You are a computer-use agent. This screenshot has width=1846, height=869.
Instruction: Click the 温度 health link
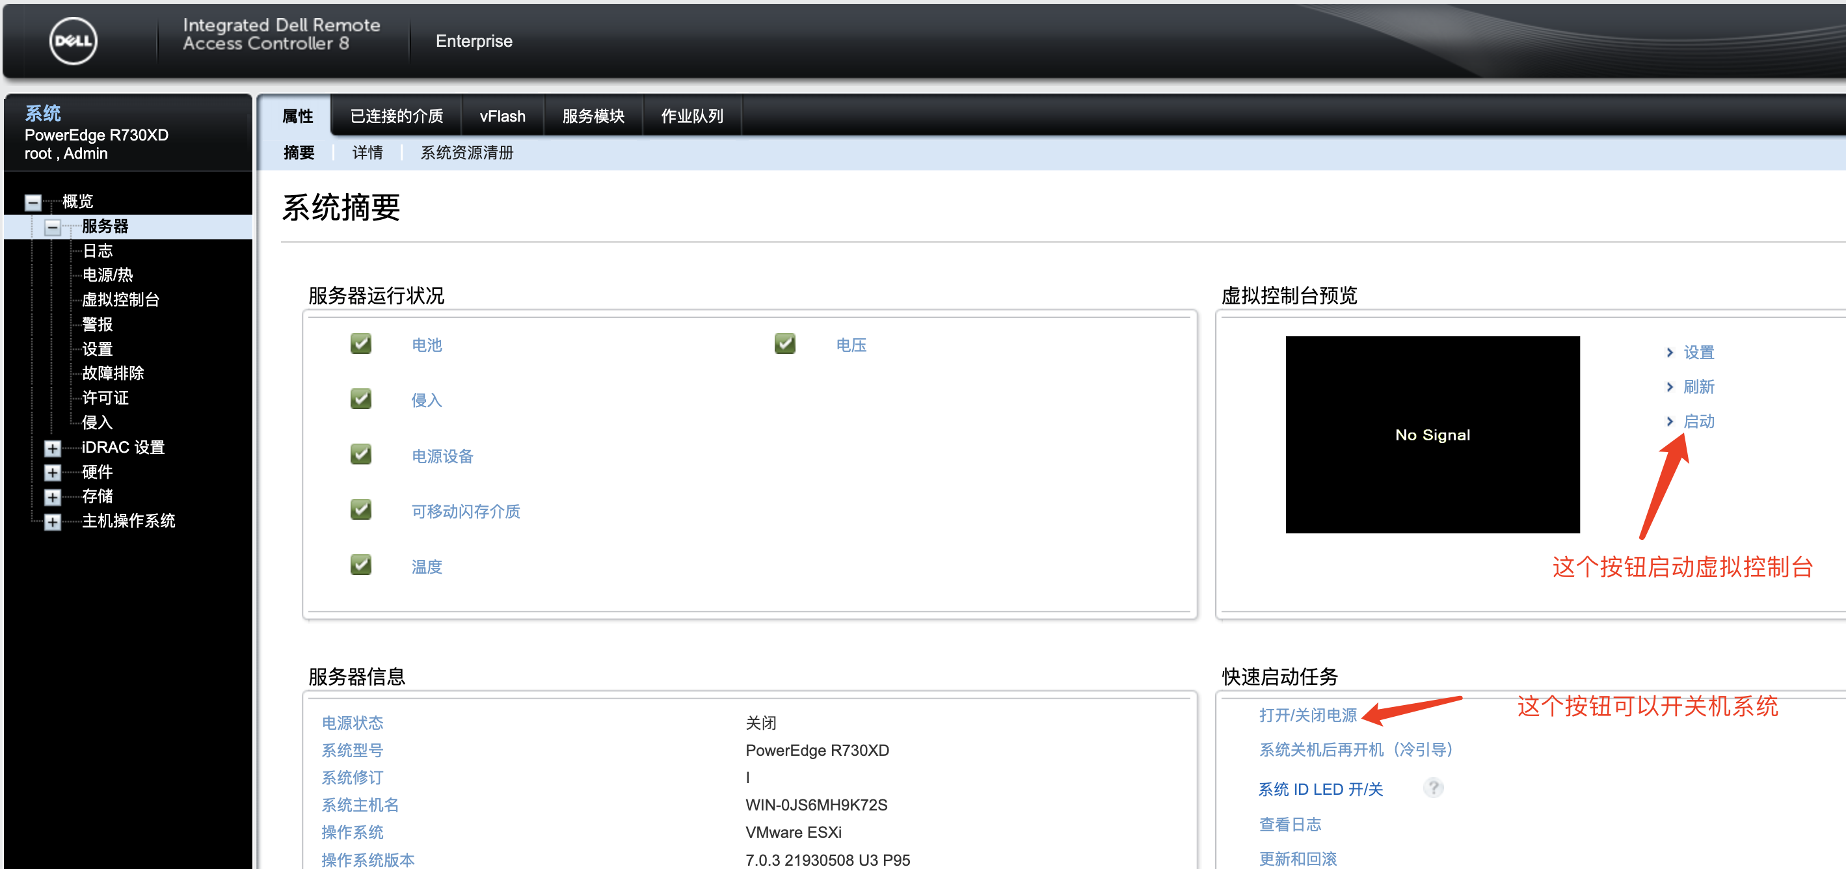(427, 567)
